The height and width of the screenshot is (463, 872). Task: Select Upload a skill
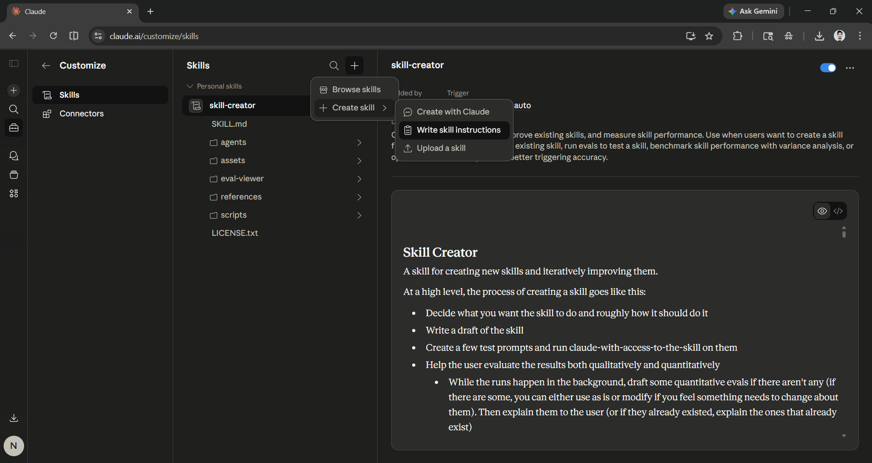click(x=454, y=148)
